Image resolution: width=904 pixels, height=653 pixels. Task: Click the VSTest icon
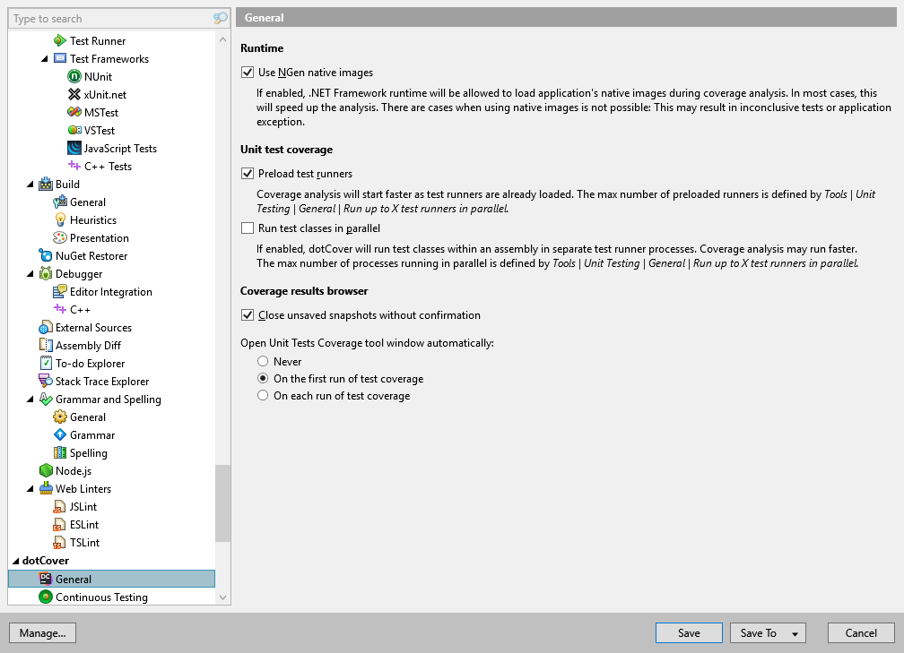74,130
